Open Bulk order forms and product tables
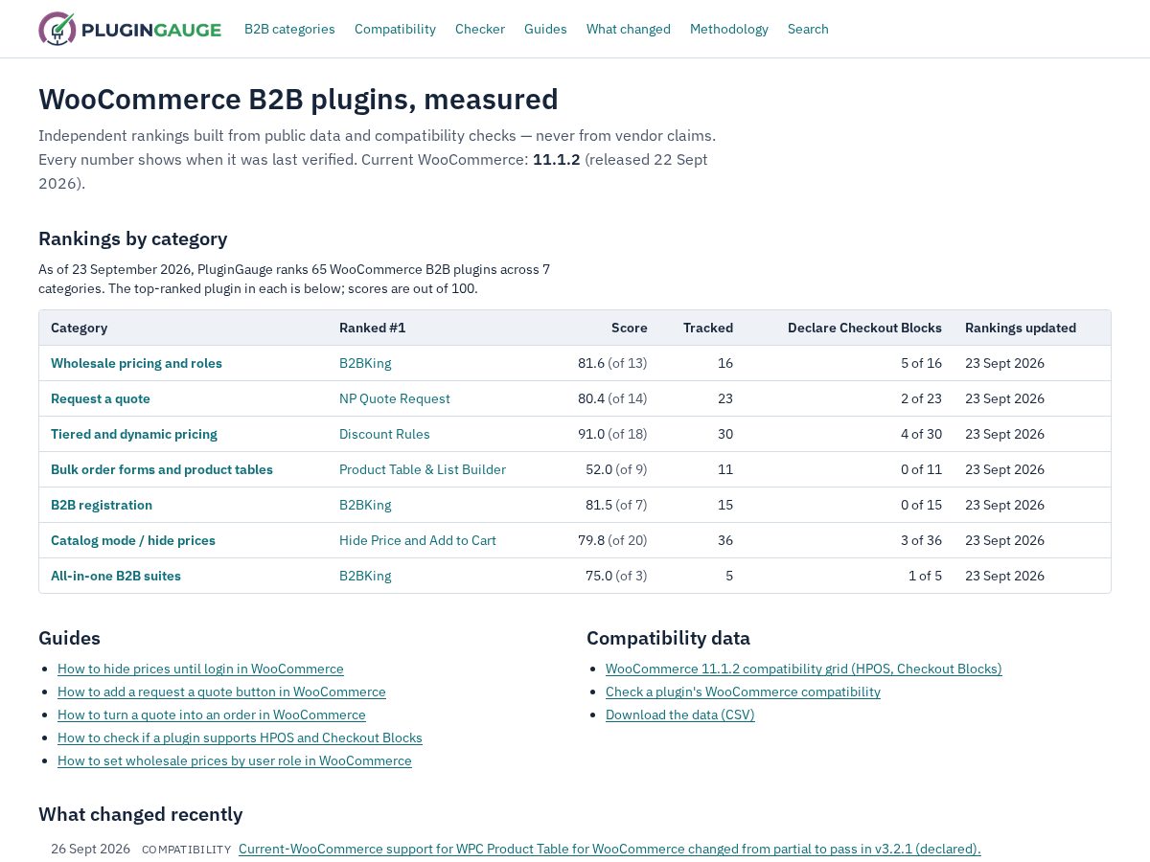This screenshot has width=1150, height=862. (162, 469)
